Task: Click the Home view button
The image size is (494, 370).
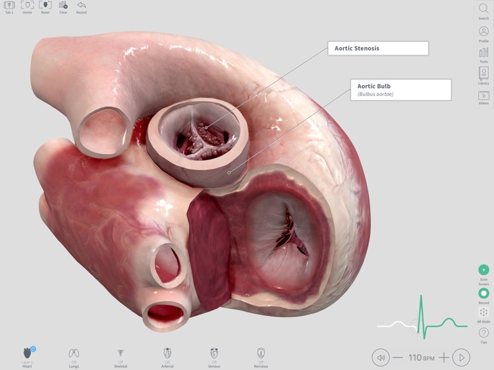Action: [27, 6]
